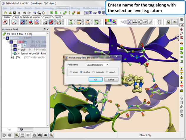This screenshot has width=186, height=140.
Task: Collapse the 1xbb object tree node
Action: tap(8, 42)
